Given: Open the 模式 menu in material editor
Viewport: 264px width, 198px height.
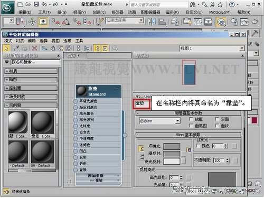Looking at the screenshot, I should tap(8, 41).
